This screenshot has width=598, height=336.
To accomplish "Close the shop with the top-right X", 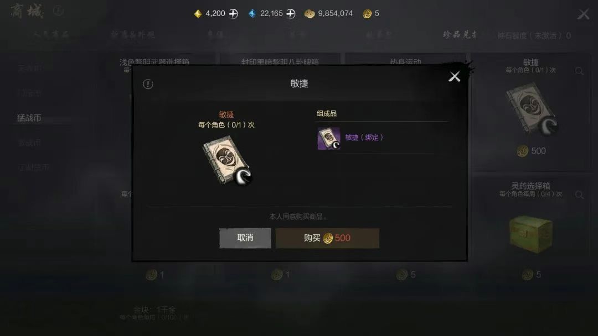I will 583,14.
